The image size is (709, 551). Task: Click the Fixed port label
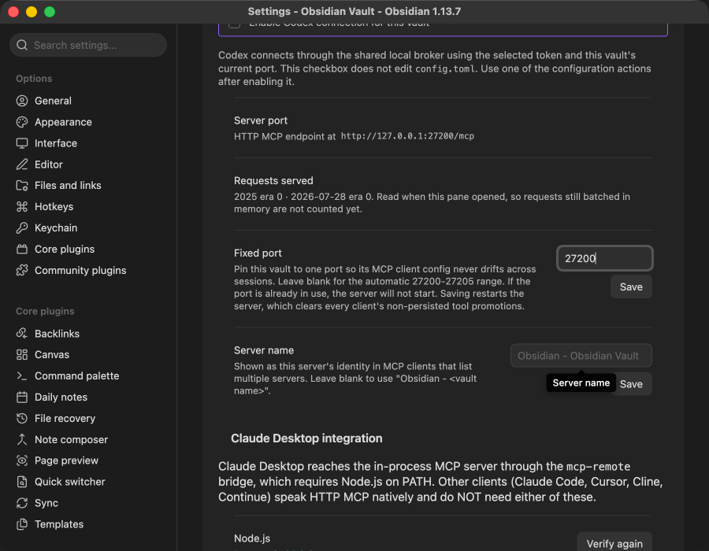258,253
